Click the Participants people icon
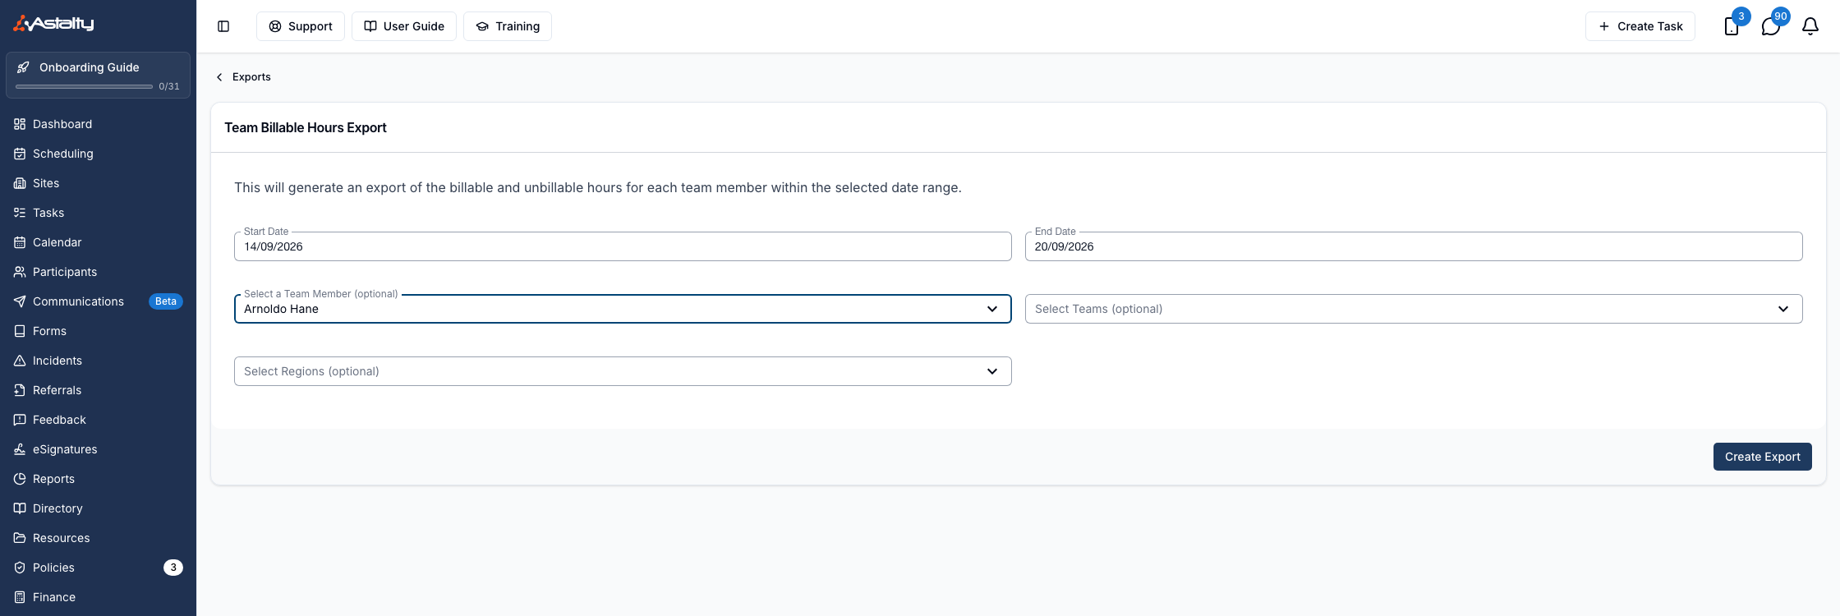Image resolution: width=1840 pixels, height=616 pixels. pos(20,272)
